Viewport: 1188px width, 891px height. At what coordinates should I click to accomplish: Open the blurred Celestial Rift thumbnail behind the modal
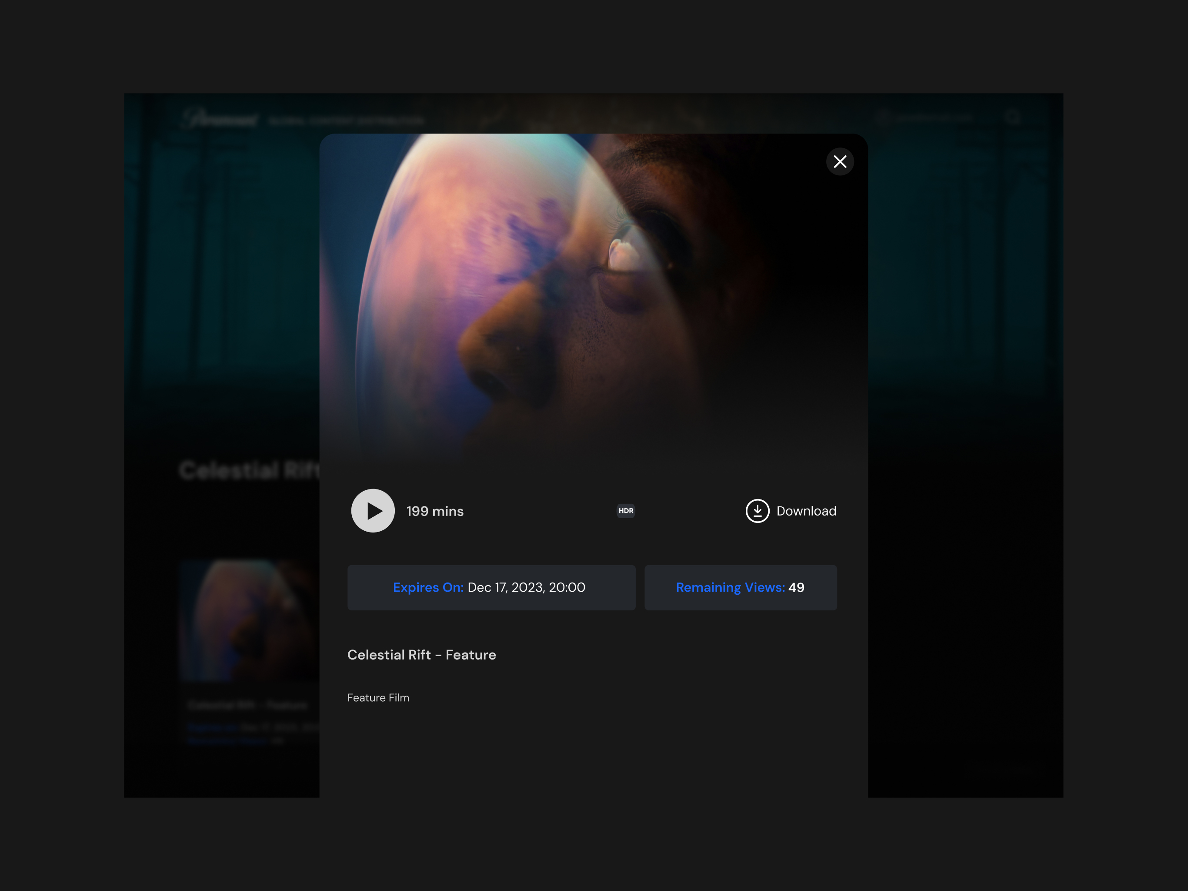(x=250, y=621)
